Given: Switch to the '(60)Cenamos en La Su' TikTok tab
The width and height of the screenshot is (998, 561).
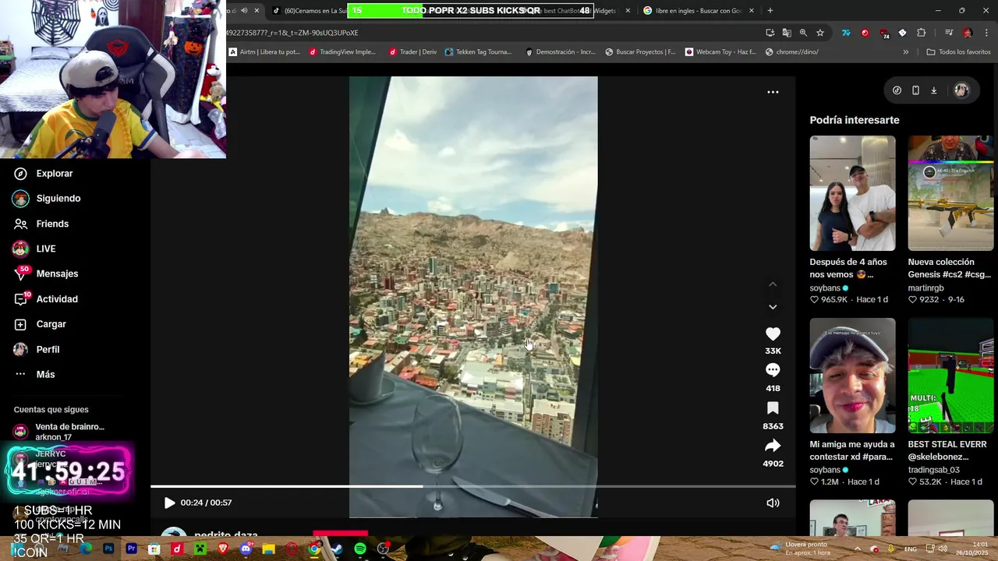Looking at the screenshot, I should 309,11.
